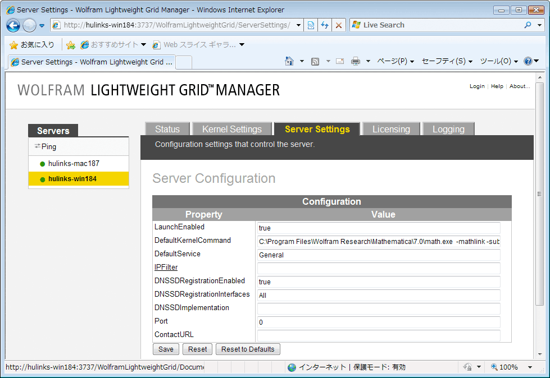Stop loading with the red X icon
Image resolution: width=550 pixels, height=378 pixels.
point(339,25)
